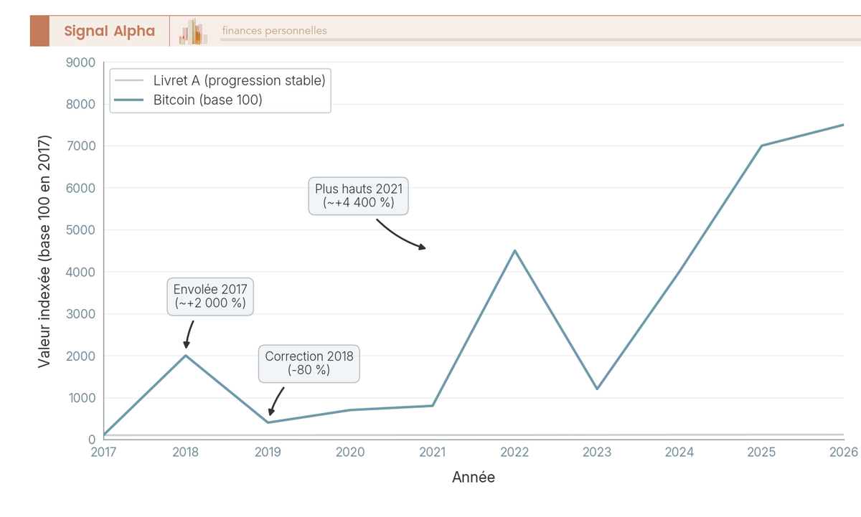Screen dimensions: 861x517
Task: Click the 'Plus hauts 2021 (~+4 400 %)' annotation box
Action: click(x=359, y=196)
